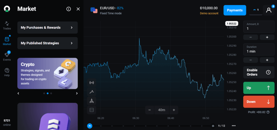277x130 pixels.
Task: Open the user profile icon
Action: (269, 10)
